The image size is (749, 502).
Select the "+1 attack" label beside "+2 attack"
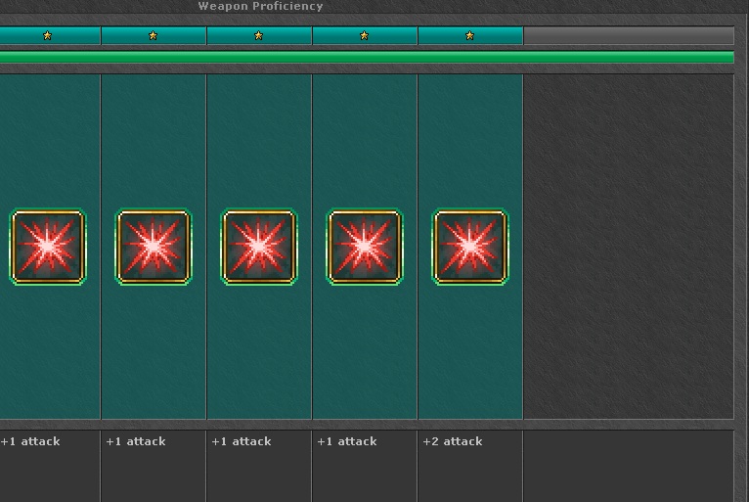click(347, 441)
